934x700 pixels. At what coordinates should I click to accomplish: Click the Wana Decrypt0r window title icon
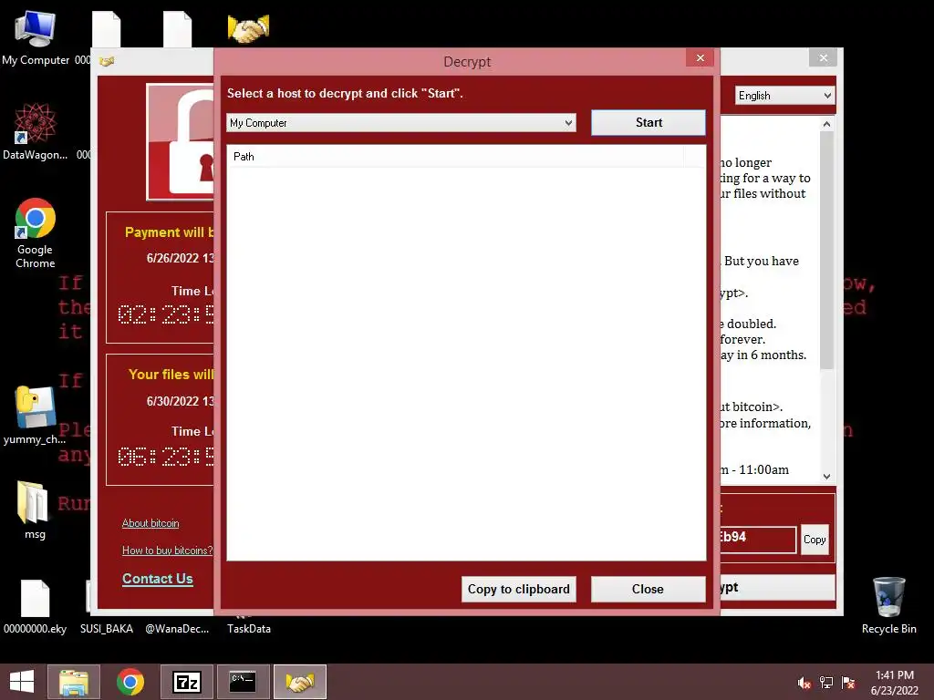[x=107, y=61]
